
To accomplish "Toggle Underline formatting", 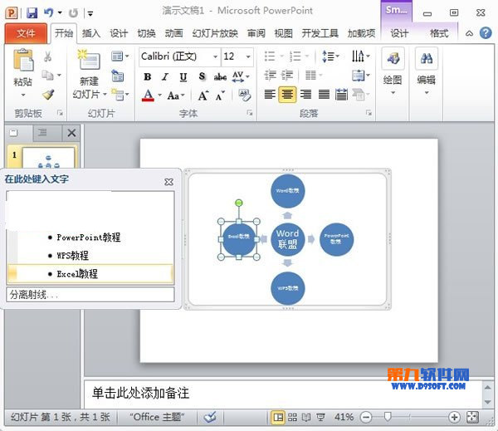I will (183, 76).
